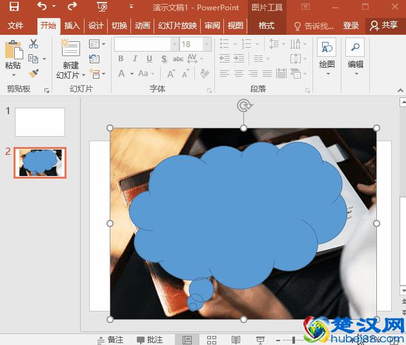The width and height of the screenshot is (406, 345).
Task: Decrease list indent level
Action: (x=224, y=59)
